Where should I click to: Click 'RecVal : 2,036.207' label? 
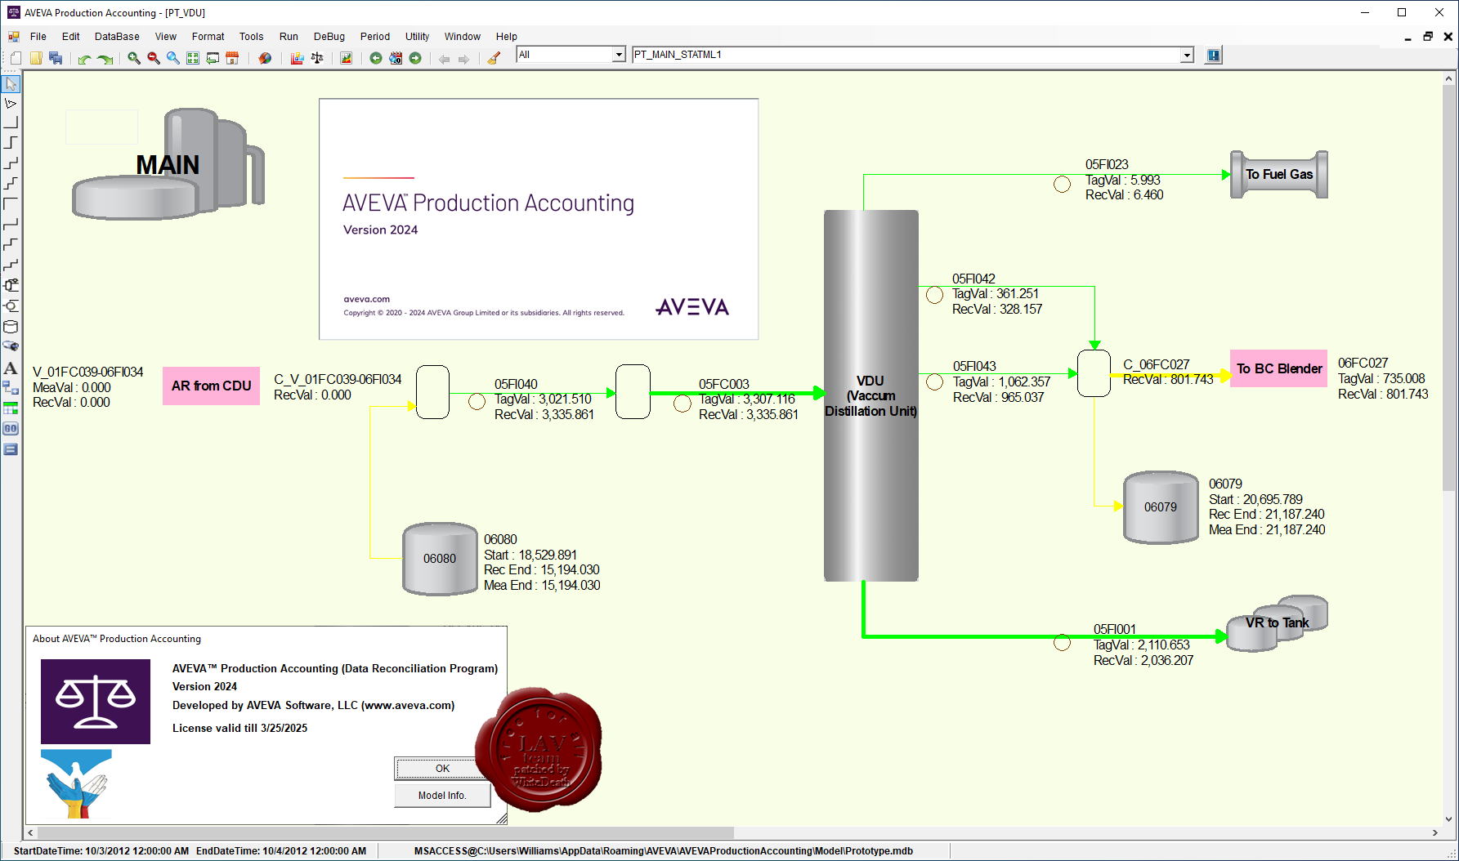coord(1143,660)
